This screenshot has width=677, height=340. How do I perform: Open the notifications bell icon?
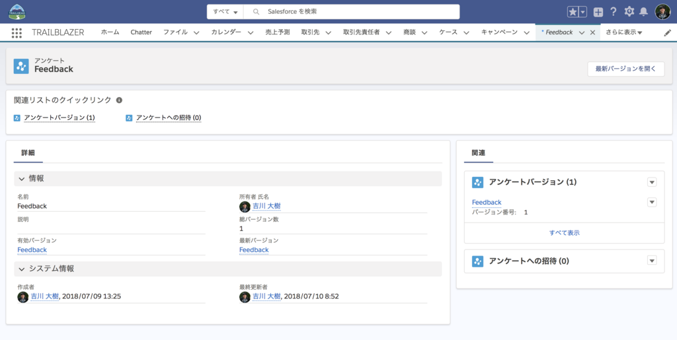point(643,12)
